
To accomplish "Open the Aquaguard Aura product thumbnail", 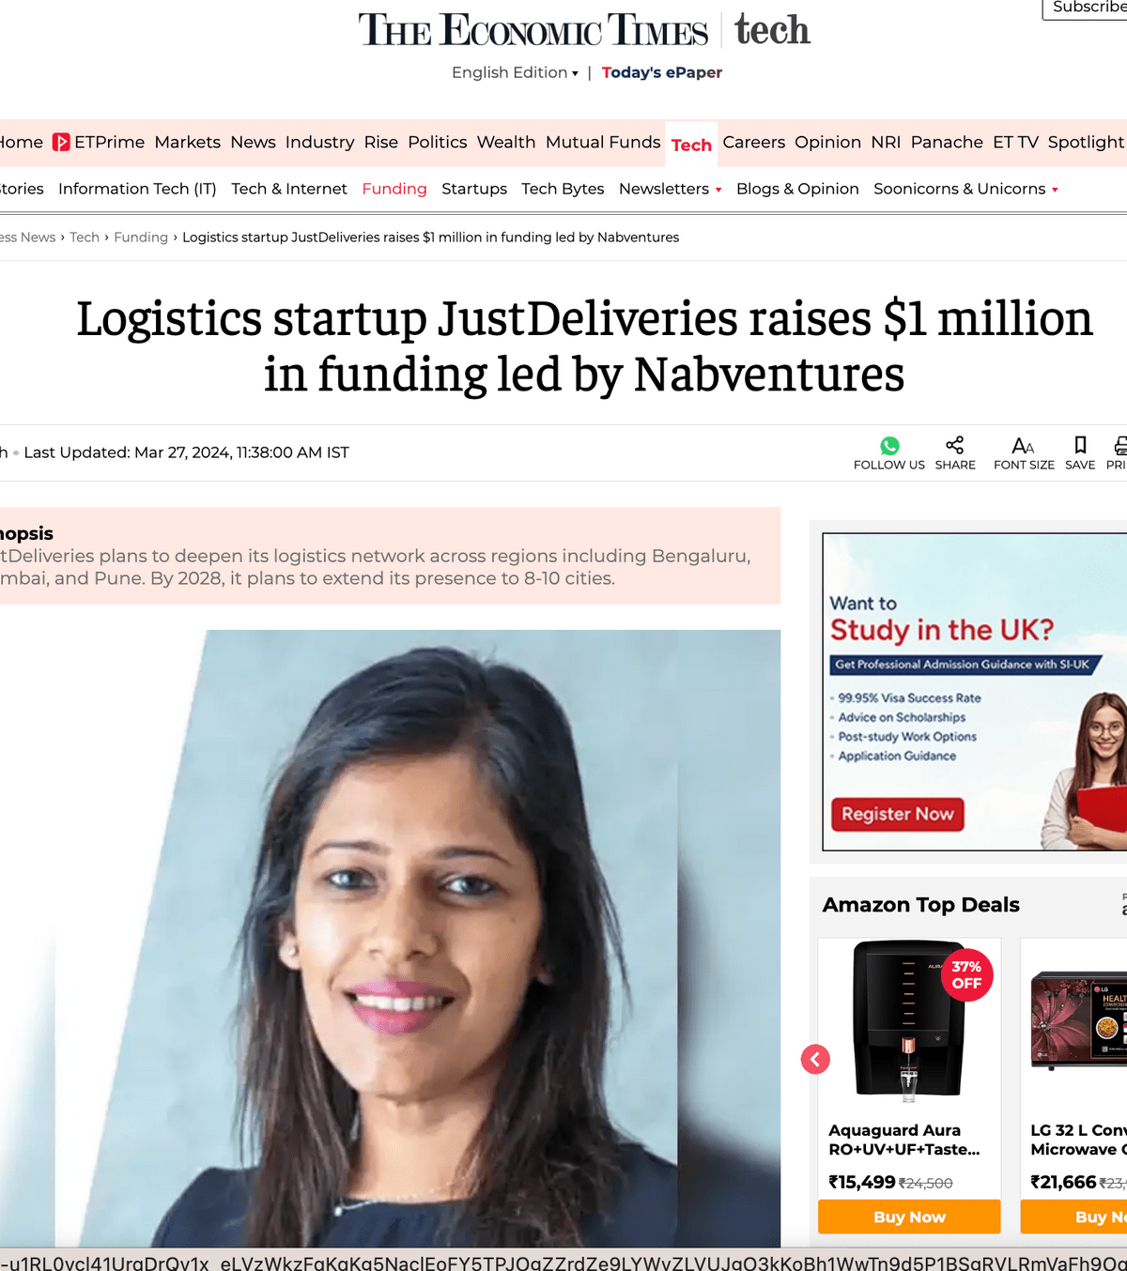I will [908, 1020].
